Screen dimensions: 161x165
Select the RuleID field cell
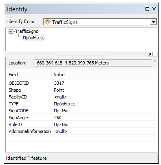(29, 124)
